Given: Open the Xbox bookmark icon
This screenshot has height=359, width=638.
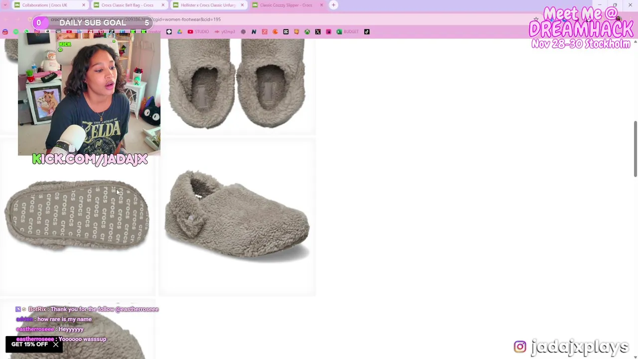Looking at the screenshot, I should pyautogui.click(x=307, y=32).
